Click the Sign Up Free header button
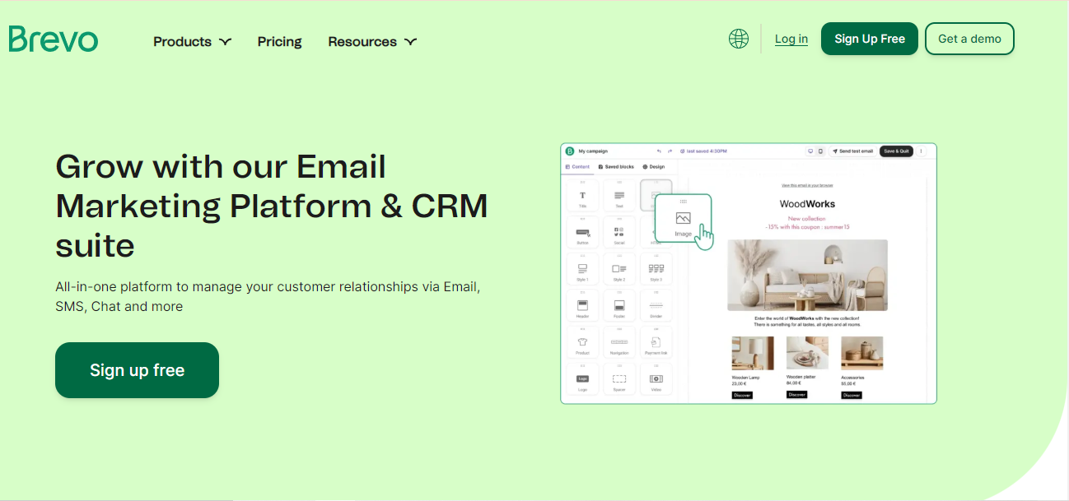 [870, 39]
